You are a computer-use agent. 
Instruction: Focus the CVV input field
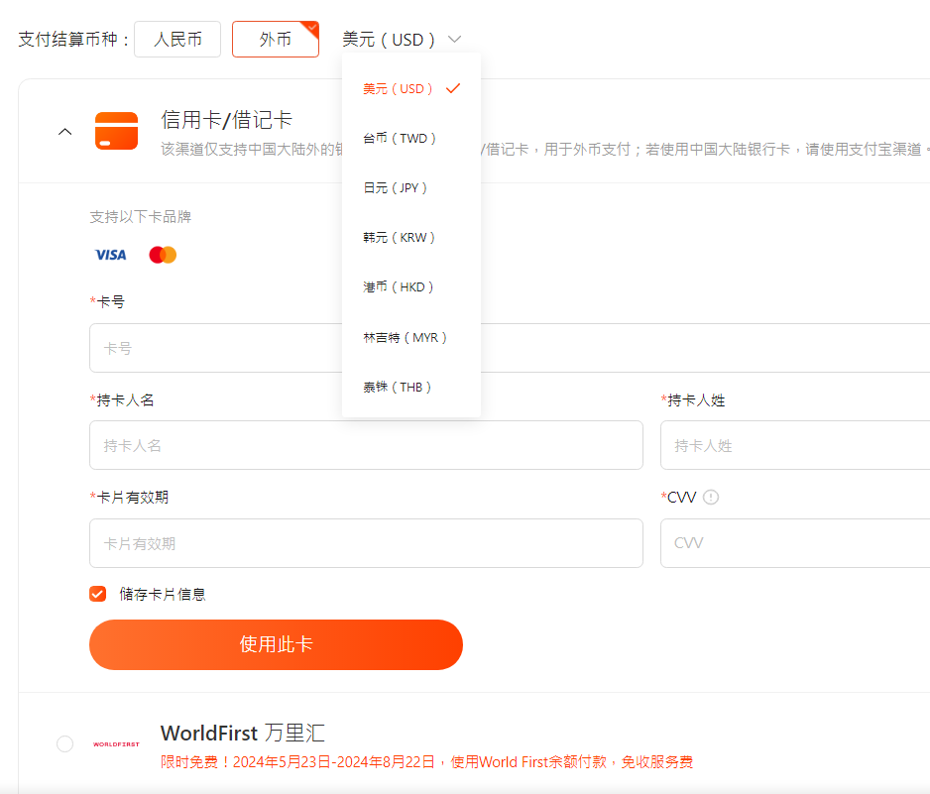click(x=795, y=543)
